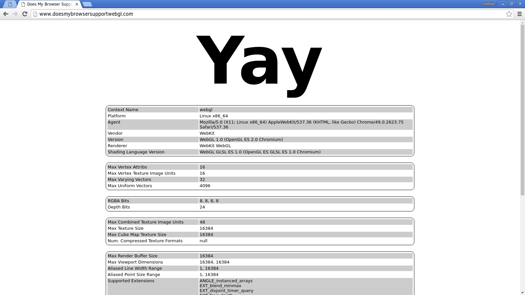
Task: Click the large 'Yay' heading
Action: [x=259, y=66]
